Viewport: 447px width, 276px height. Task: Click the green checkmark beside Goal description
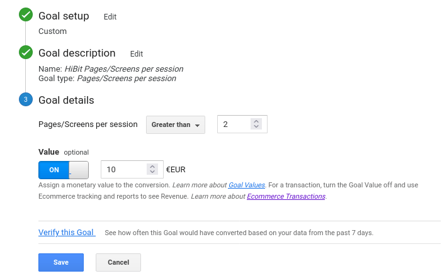pyautogui.click(x=26, y=52)
